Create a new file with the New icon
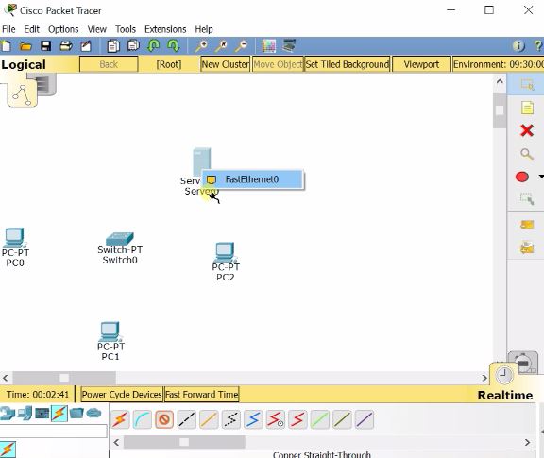The height and width of the screenshot is (458, 544). tap(6, 45)
